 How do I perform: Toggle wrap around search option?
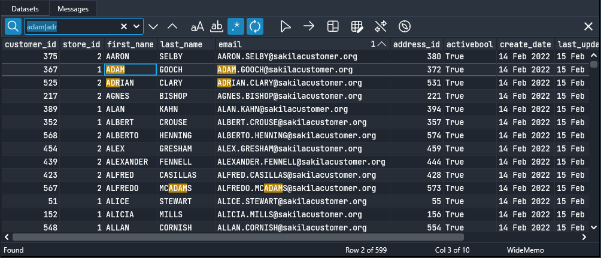coord(255,26)
